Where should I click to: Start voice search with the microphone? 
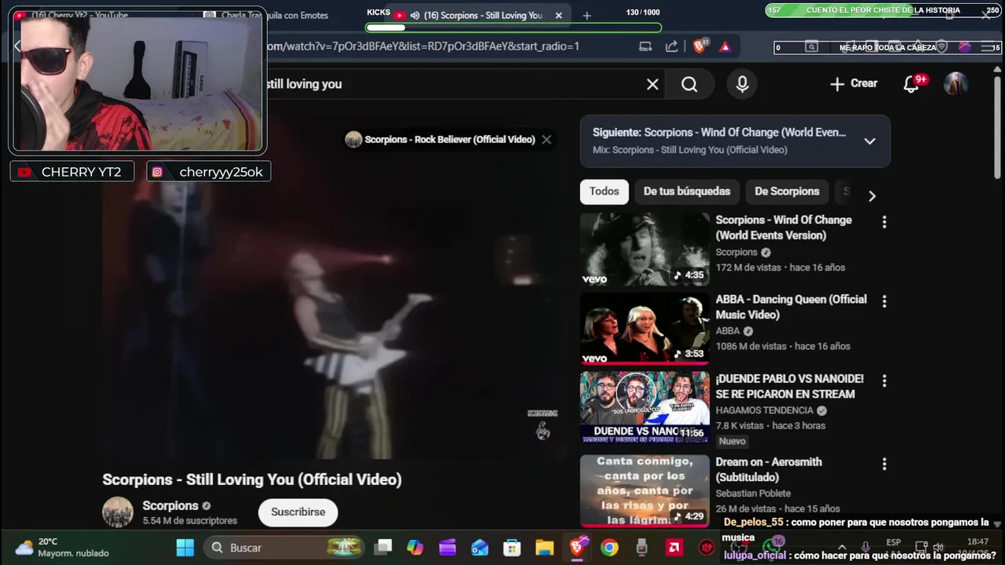(742, 84)
